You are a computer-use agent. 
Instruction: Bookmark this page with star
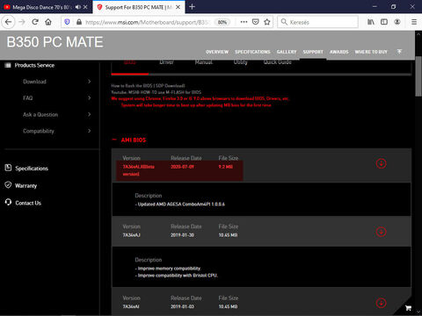tap(267, 22)
